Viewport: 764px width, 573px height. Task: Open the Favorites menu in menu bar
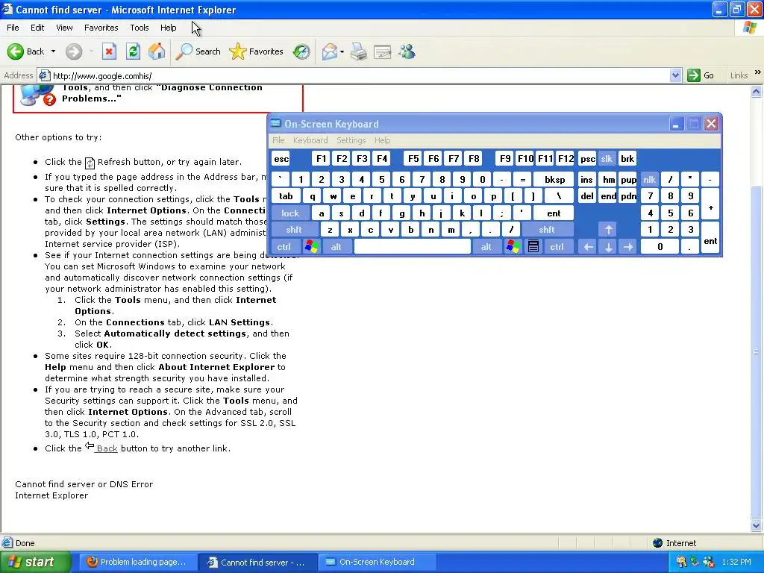click(101, 28)
